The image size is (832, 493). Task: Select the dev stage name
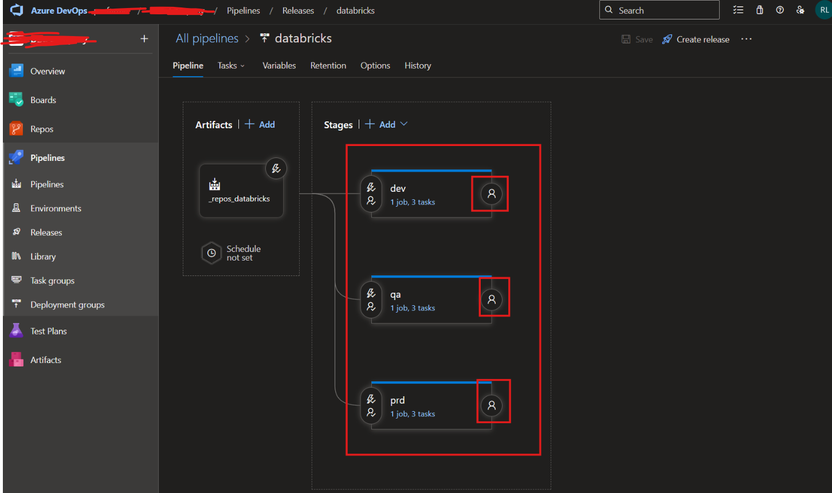pyautogui.click(x=398, y=188)
